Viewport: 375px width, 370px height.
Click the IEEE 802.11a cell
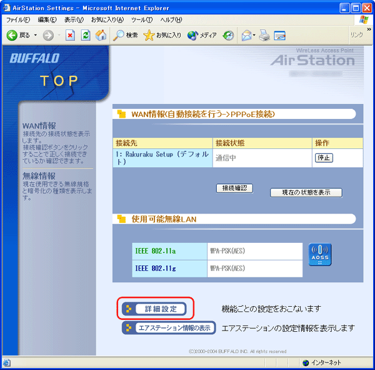coord(169,251)
